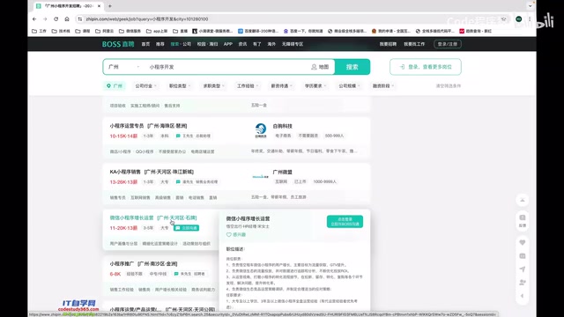
Task: Expand the 职位类型 filter dropdown
Action: [180, 86]
